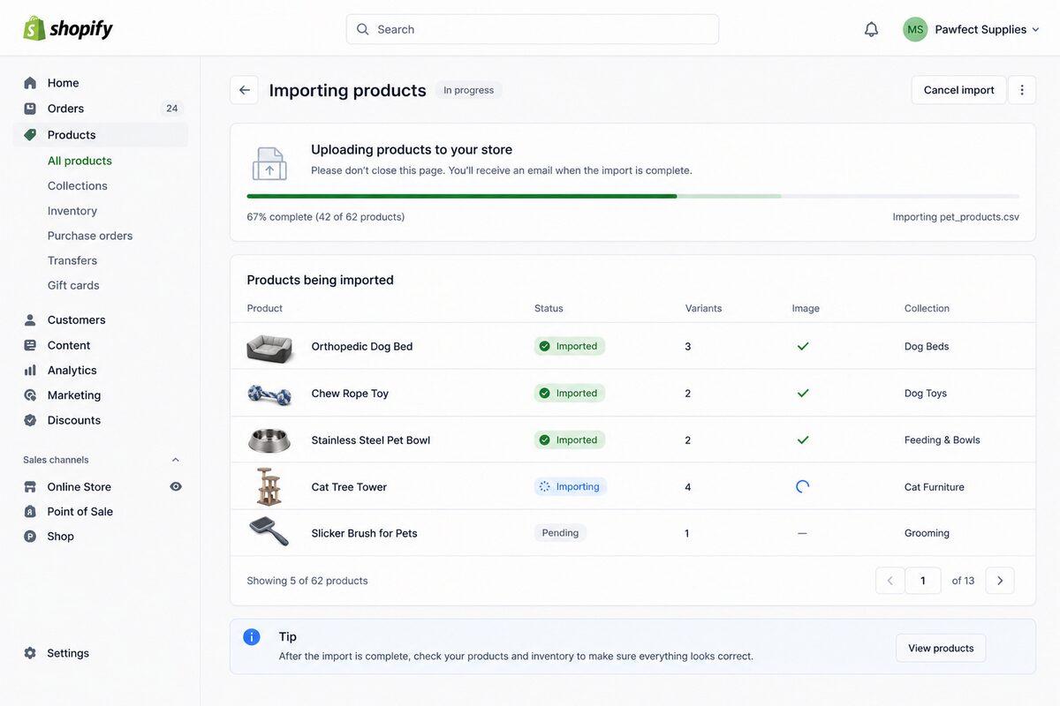Click the Grooming collection cell
Screen dimensions: 1060x706
pyautogui.click(x=927, y=533)
